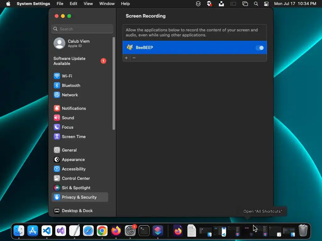Open the File menu

(x=60, y=4)
